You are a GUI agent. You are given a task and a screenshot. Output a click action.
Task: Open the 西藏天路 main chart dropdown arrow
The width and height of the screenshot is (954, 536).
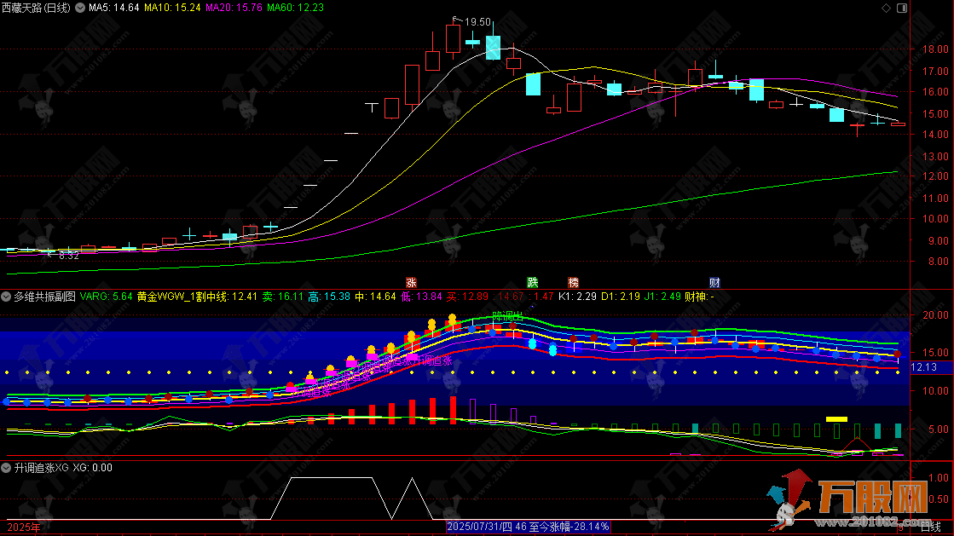tap(80, 8)
